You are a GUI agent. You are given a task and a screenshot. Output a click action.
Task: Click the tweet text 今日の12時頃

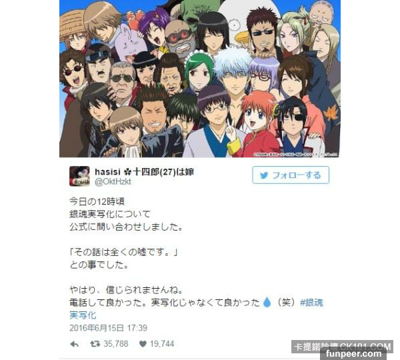[x=97, y=201]
